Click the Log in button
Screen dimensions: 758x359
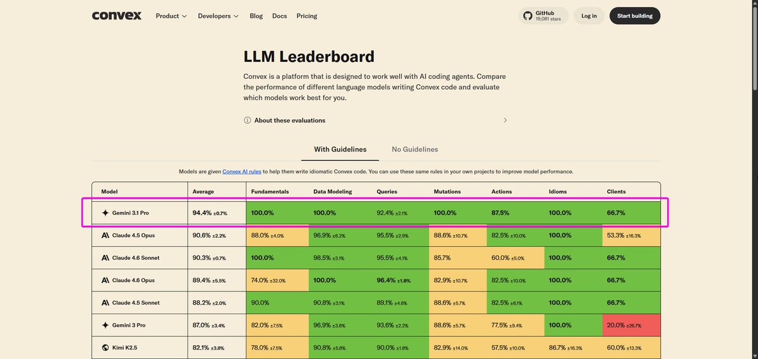(589, 16)
